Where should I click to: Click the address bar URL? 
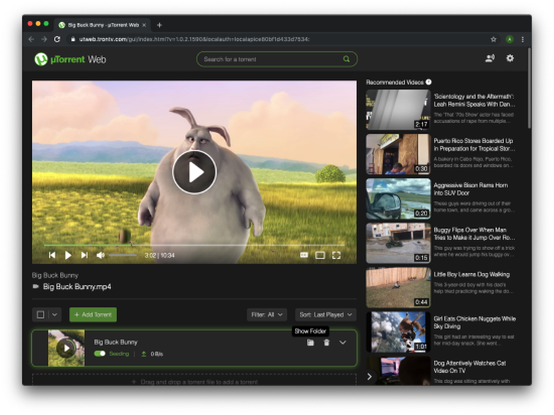tap(195, 39)
